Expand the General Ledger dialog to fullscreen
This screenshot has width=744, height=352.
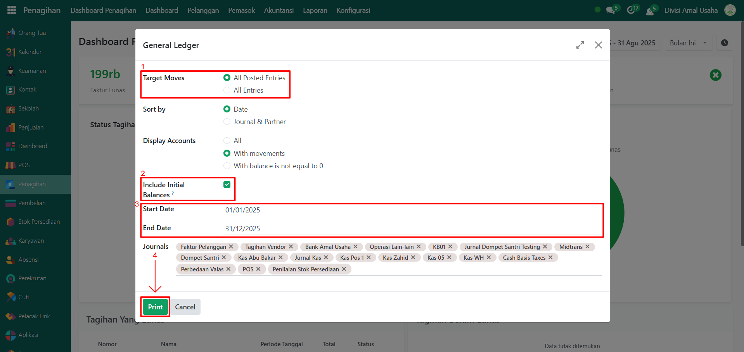pyautogui.click(x=580, y=45)
